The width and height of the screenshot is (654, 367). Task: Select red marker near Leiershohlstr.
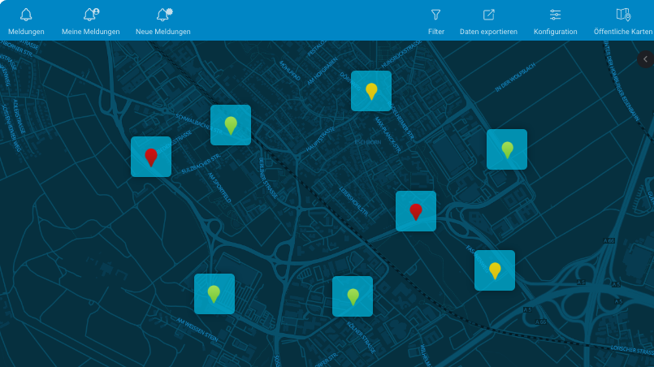click(x=416, y=211)
